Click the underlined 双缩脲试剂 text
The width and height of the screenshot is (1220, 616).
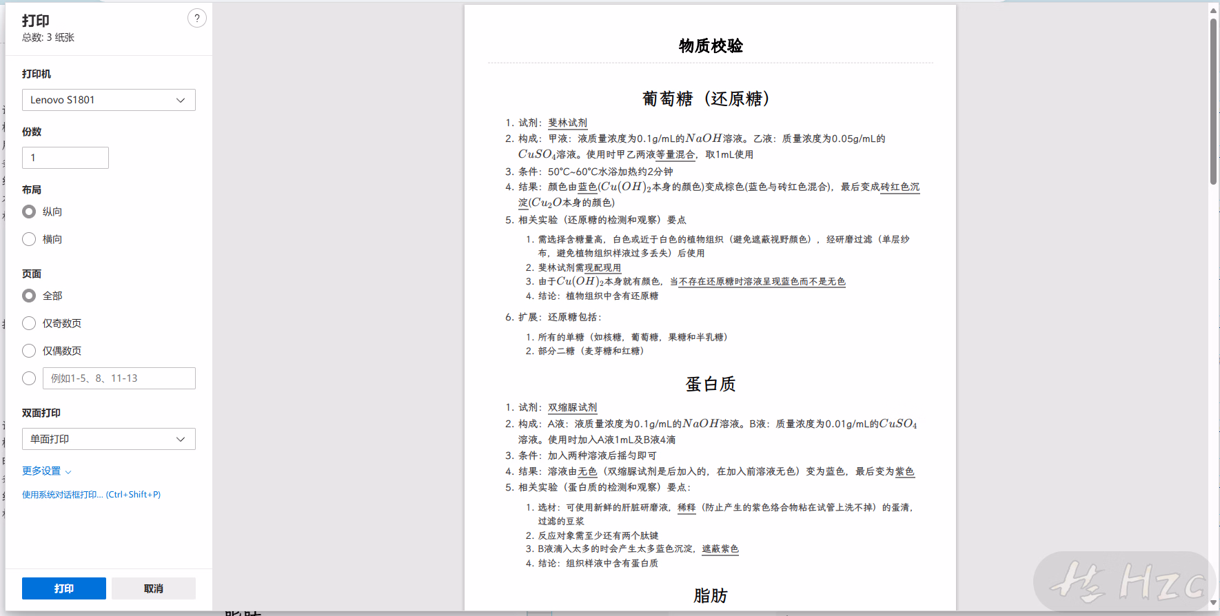pos(573,408)
